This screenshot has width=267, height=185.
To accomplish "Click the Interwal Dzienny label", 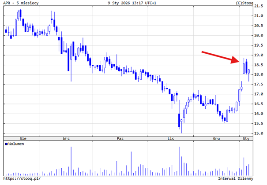I will point(235,178).
